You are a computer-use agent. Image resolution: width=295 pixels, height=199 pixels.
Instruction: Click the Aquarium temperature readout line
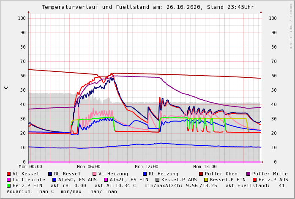tap(62, 191)
